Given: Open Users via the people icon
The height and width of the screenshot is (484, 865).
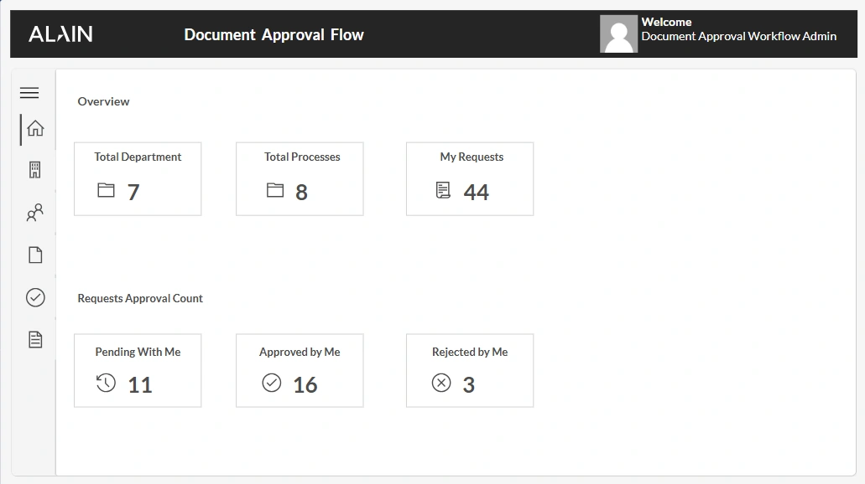Looking at the screenshot, I should pos(34,213).
